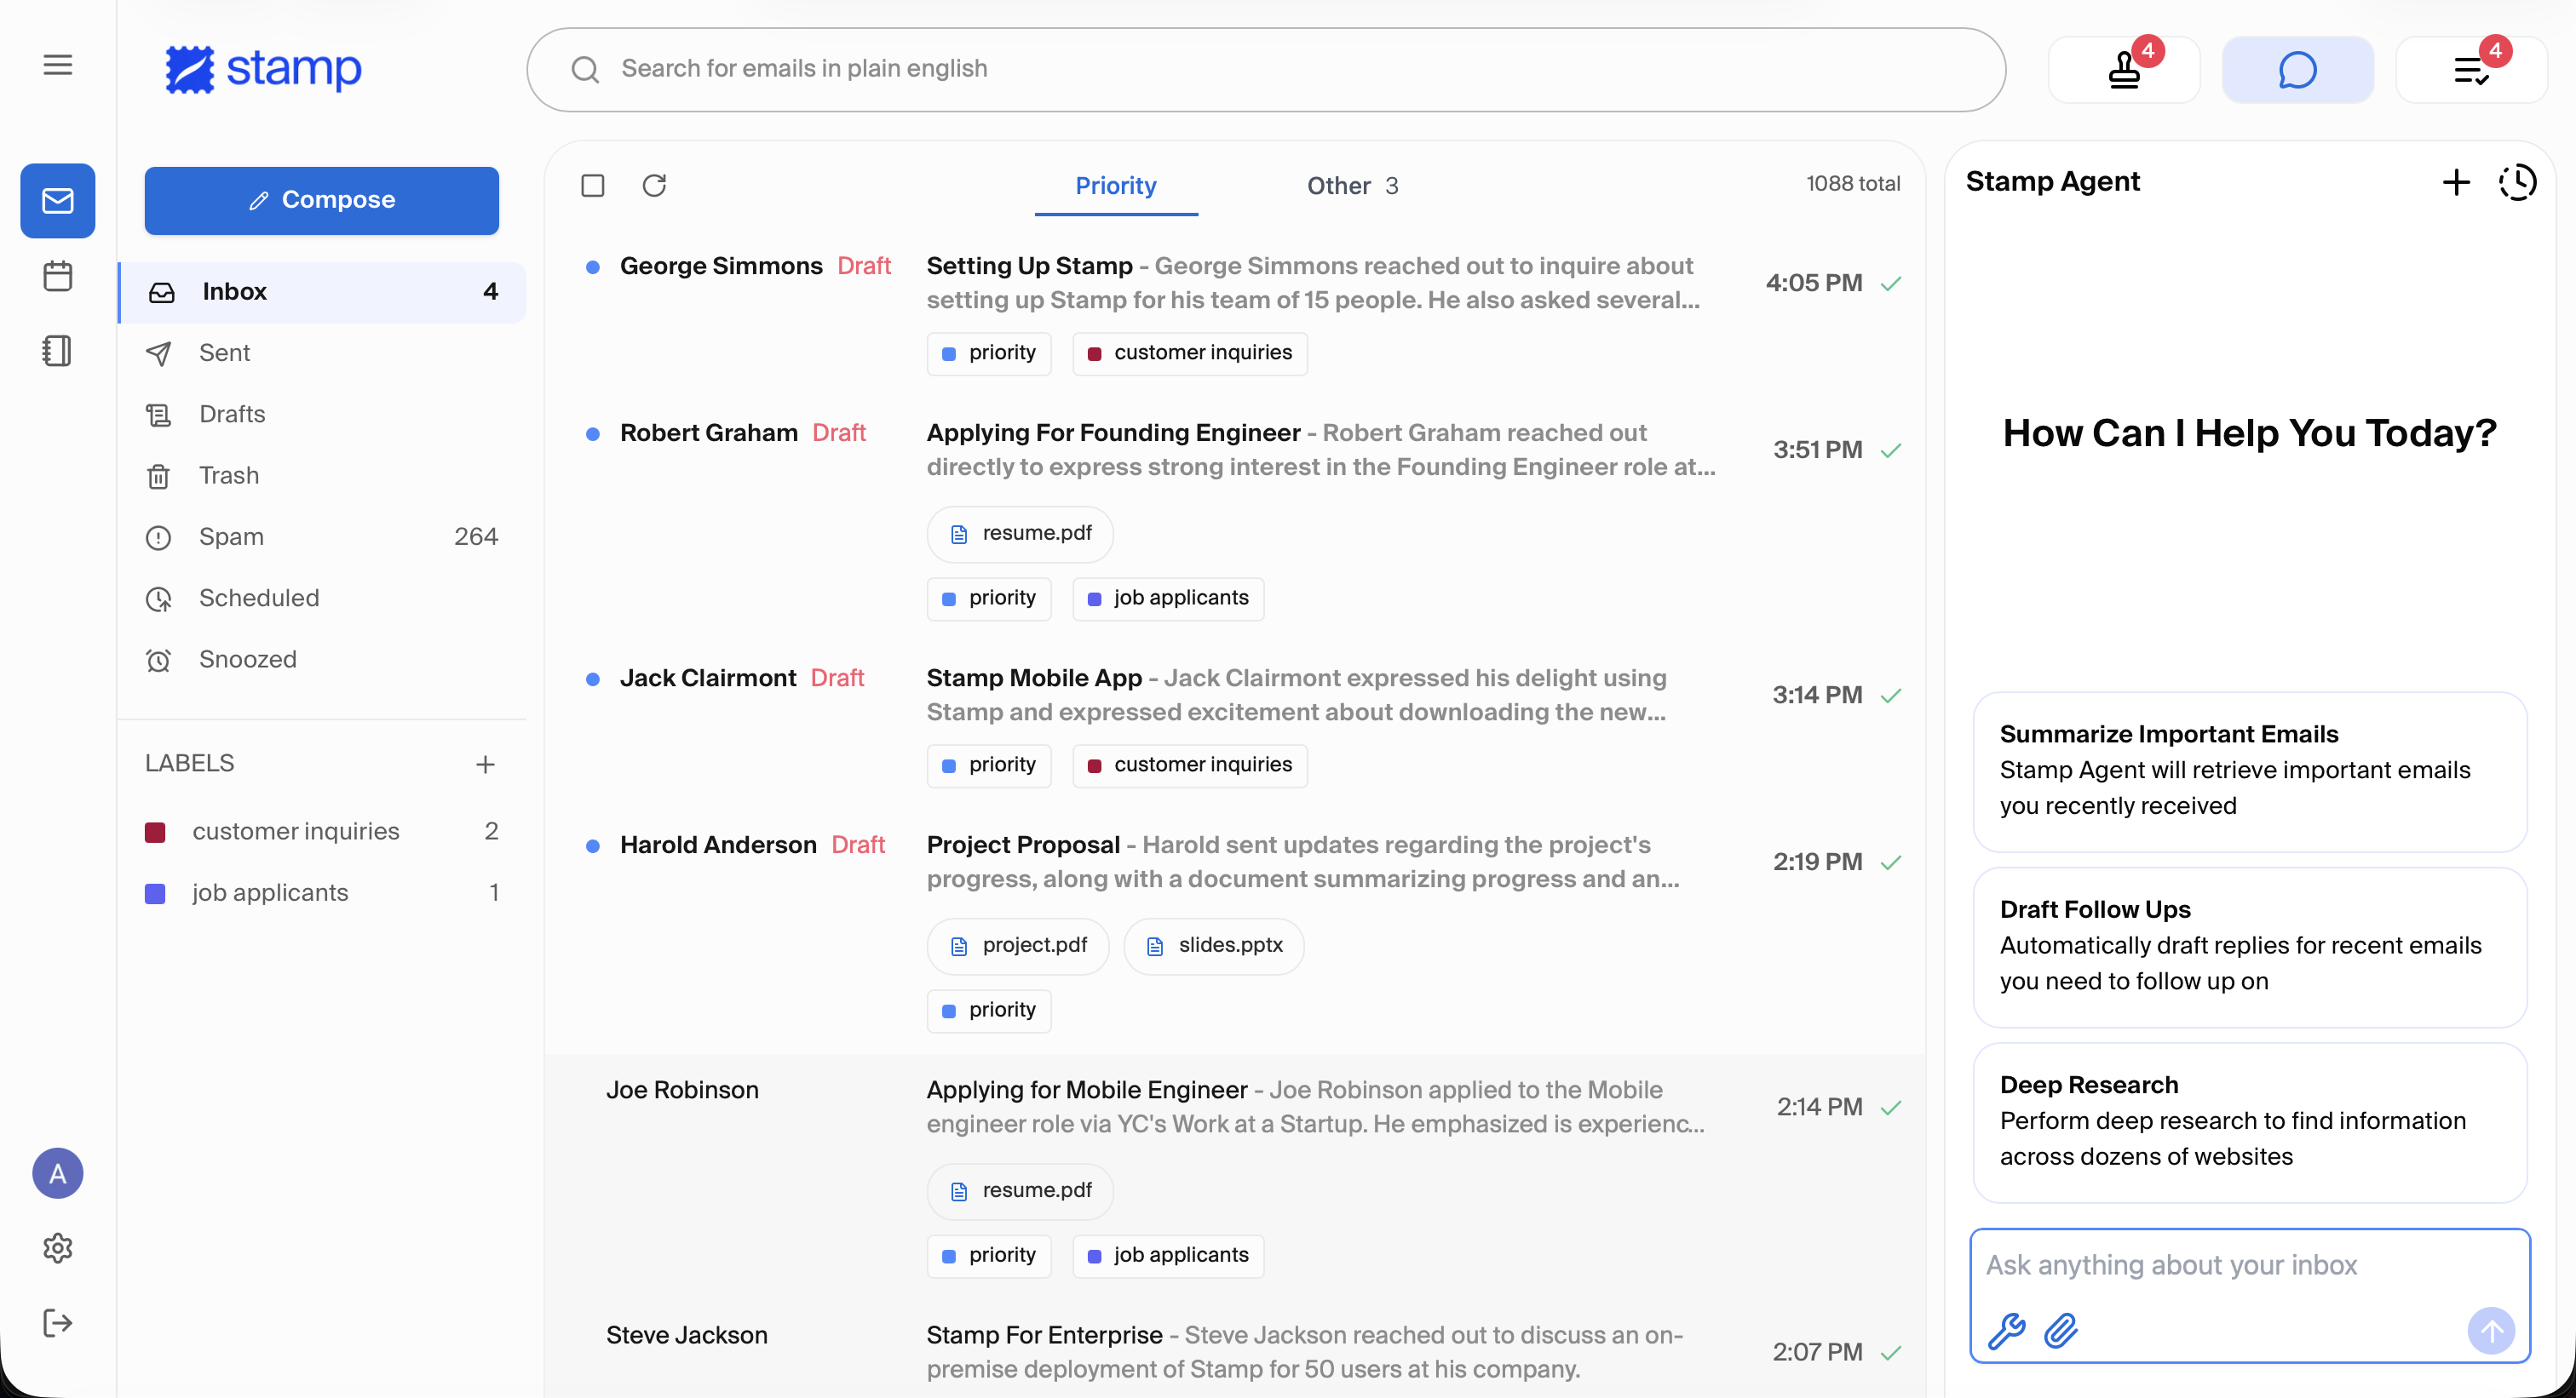View chat history via the clock icon

(2518, 182)
